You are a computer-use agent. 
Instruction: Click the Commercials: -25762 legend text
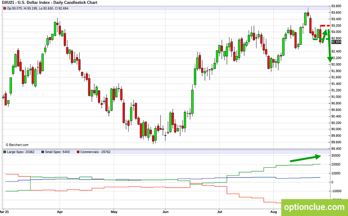pos(95,152)
